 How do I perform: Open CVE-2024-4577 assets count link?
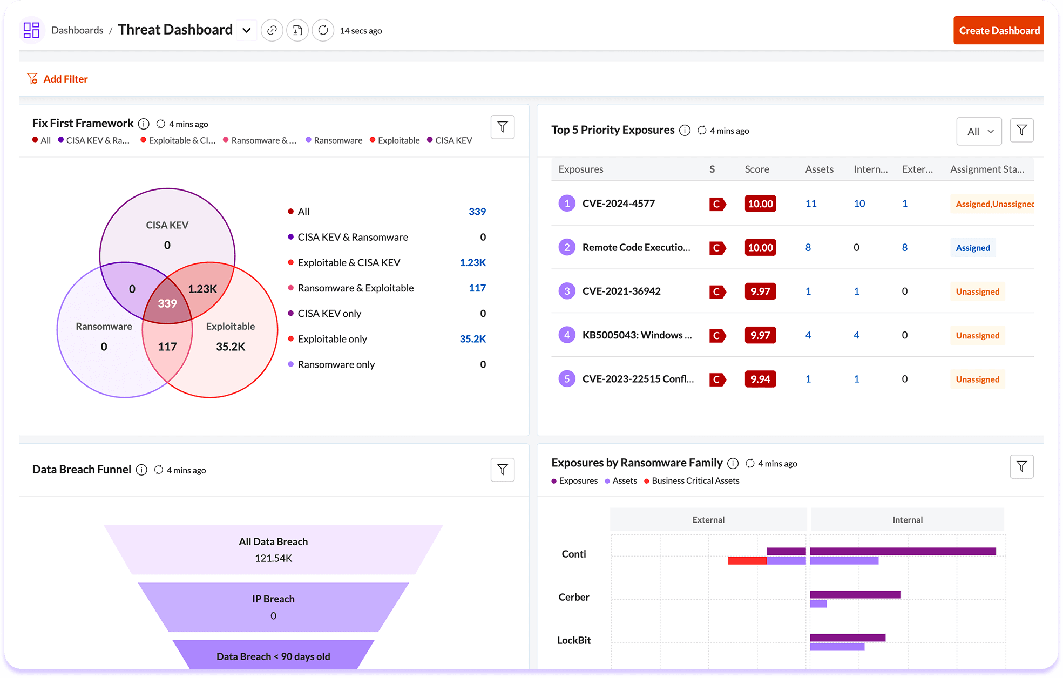(x=811, y=204)
